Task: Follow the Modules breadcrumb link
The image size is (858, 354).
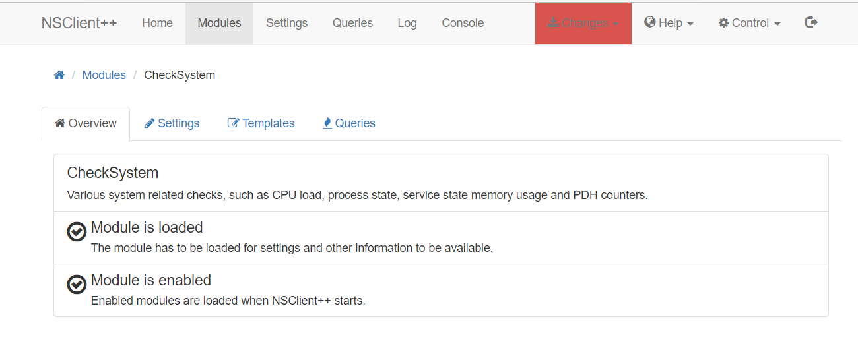Action: coord(104,75)
